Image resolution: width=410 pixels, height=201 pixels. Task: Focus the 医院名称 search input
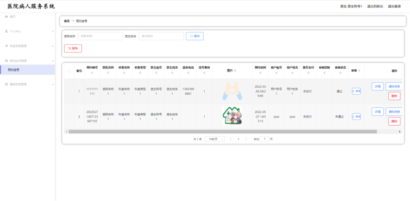tap(100, 36)
